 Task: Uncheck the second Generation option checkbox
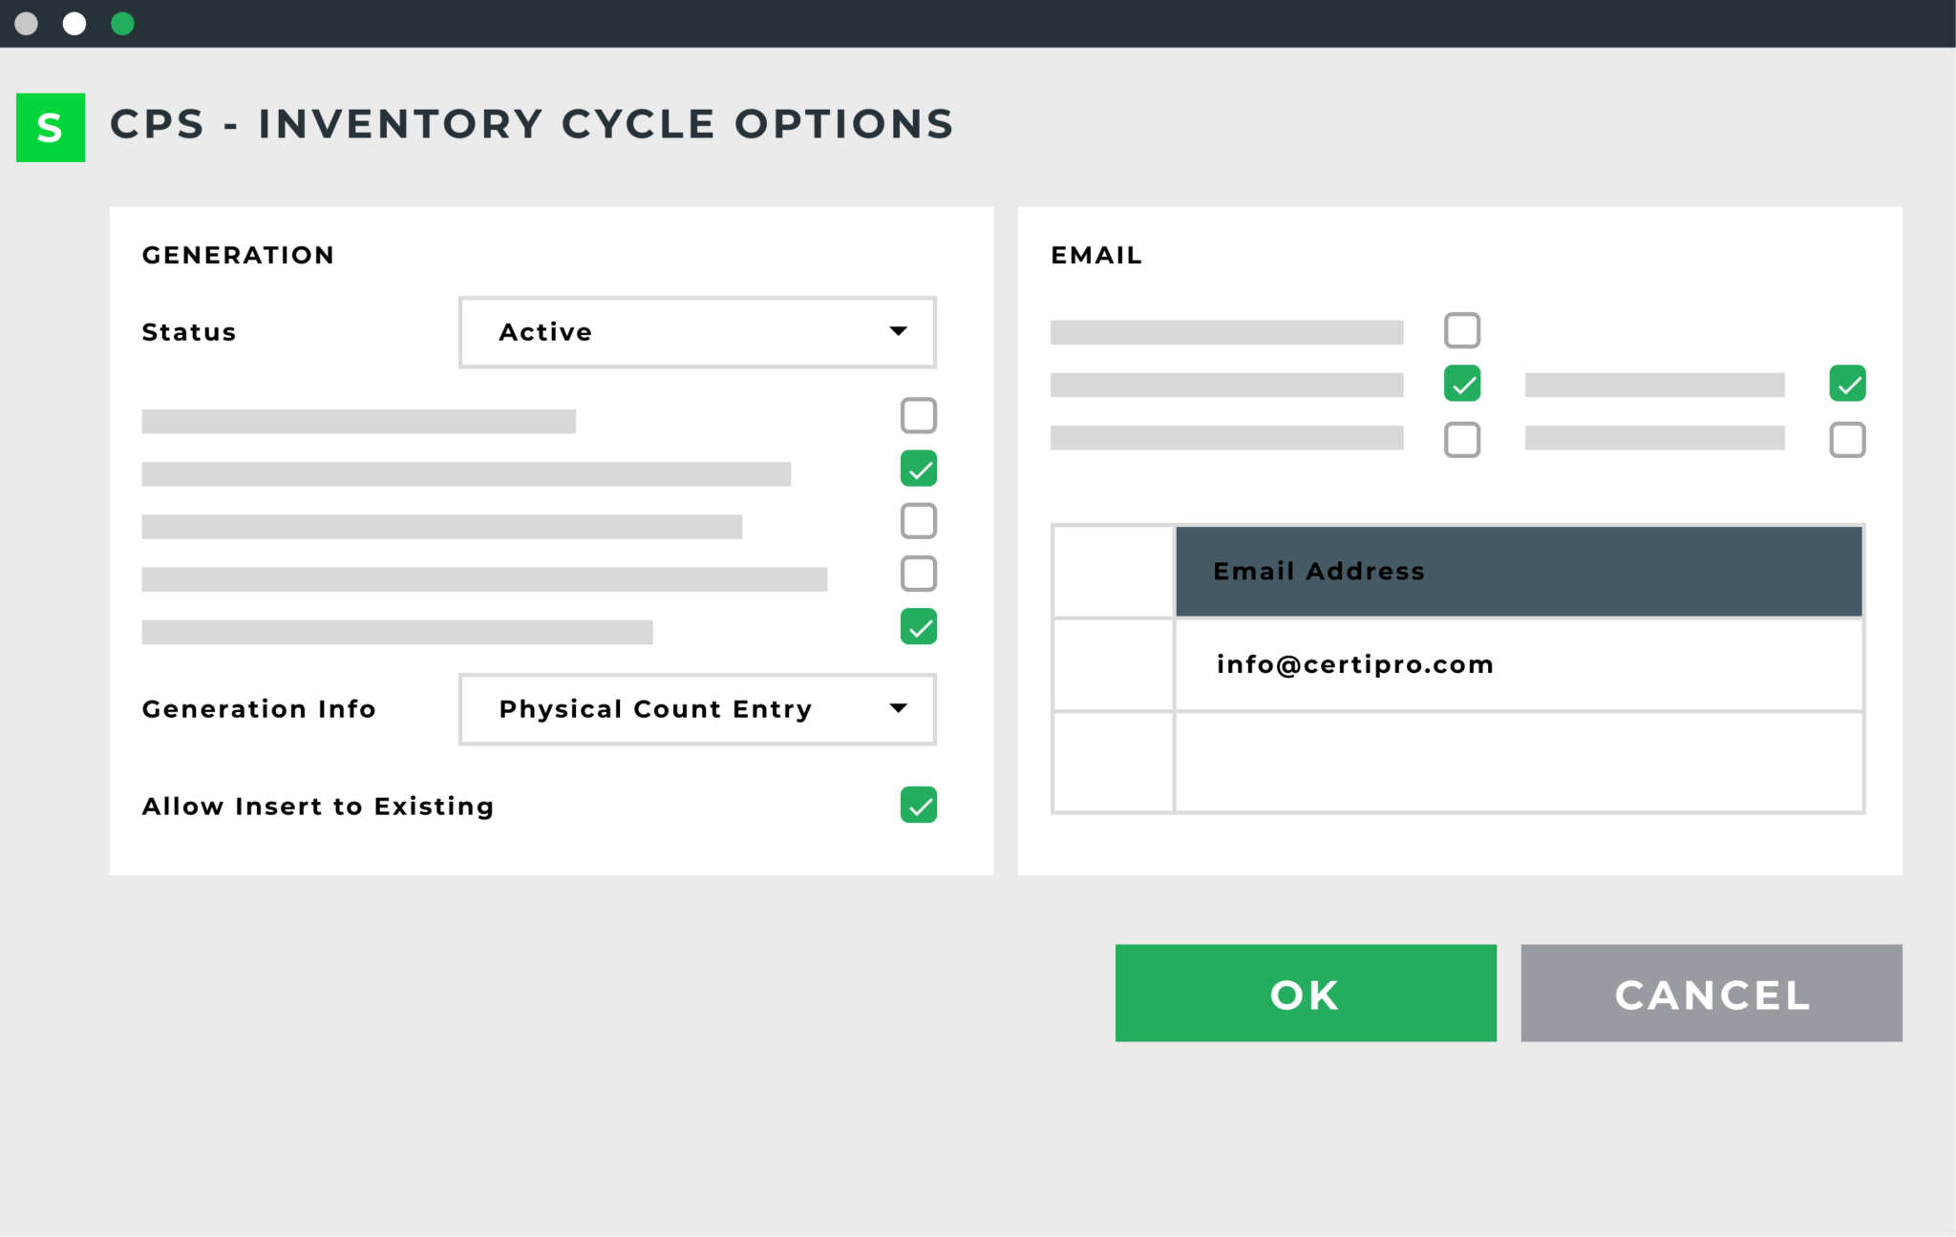pos(919,469)
